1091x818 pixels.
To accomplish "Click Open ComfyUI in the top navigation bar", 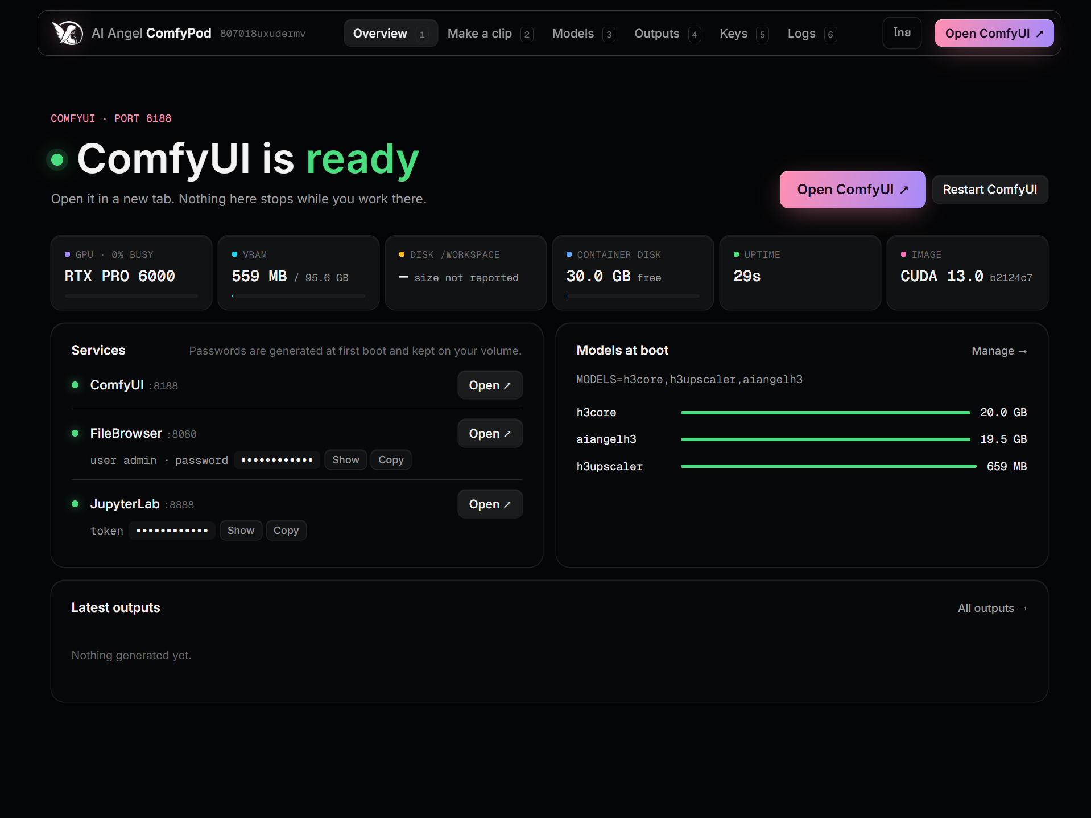I will point(994,33).
